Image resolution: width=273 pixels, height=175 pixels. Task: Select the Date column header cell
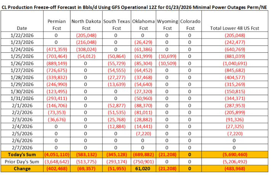[x=25, y=28]
